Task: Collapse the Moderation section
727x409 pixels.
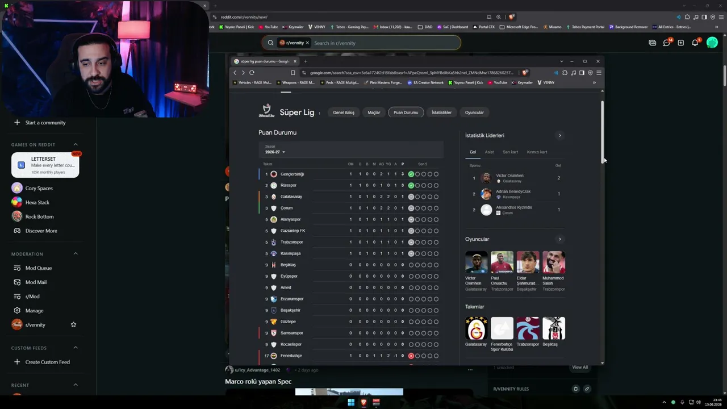Action: (x=76, y=253)
